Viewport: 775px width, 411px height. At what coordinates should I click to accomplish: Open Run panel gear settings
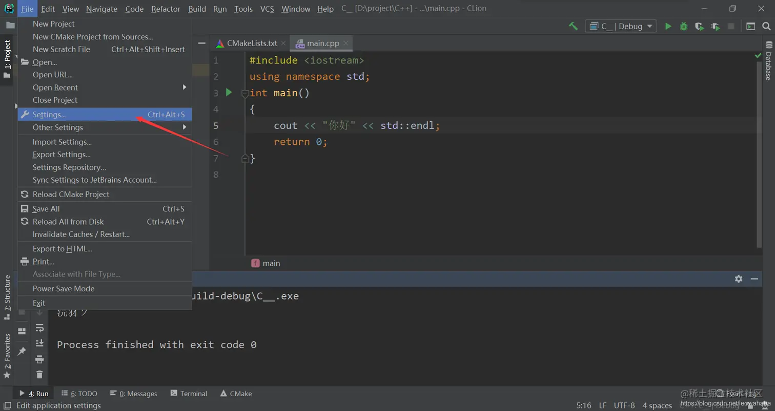tap(739, 279)
